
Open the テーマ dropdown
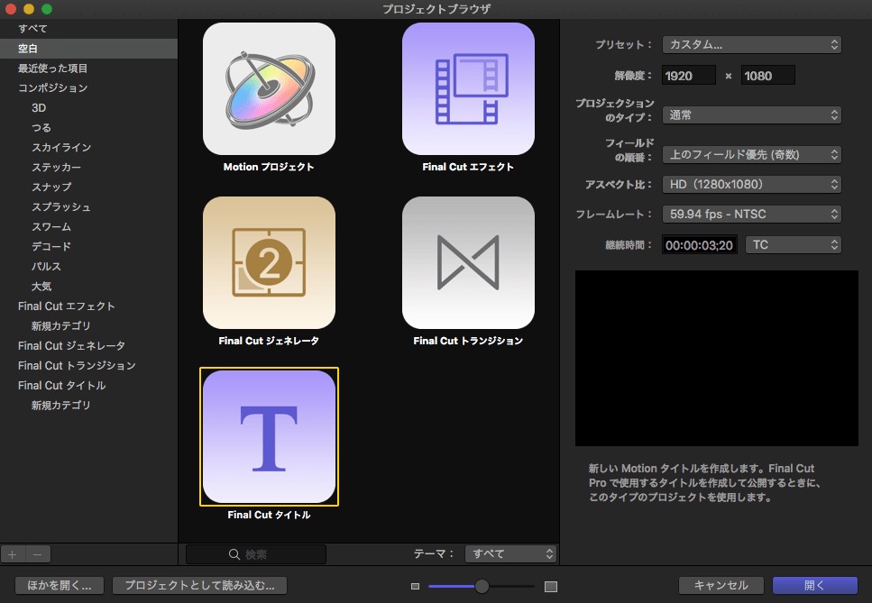(510, 553)
